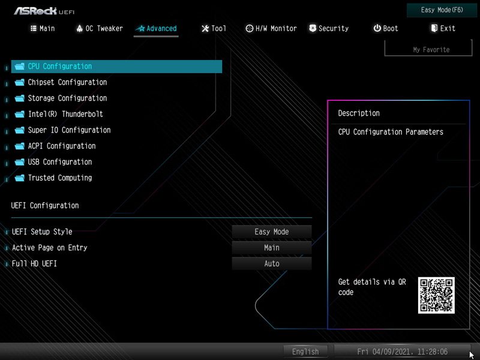480x360 pixels.
Task: Click the Chipset Configuration folder icon
Action: click(x=20, y=82)
